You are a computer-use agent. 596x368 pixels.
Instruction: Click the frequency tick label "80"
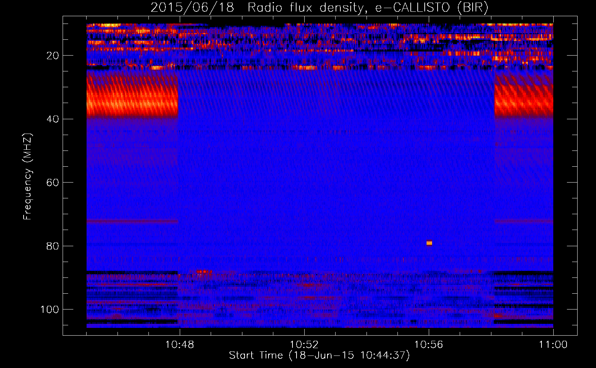click(53, 246)
